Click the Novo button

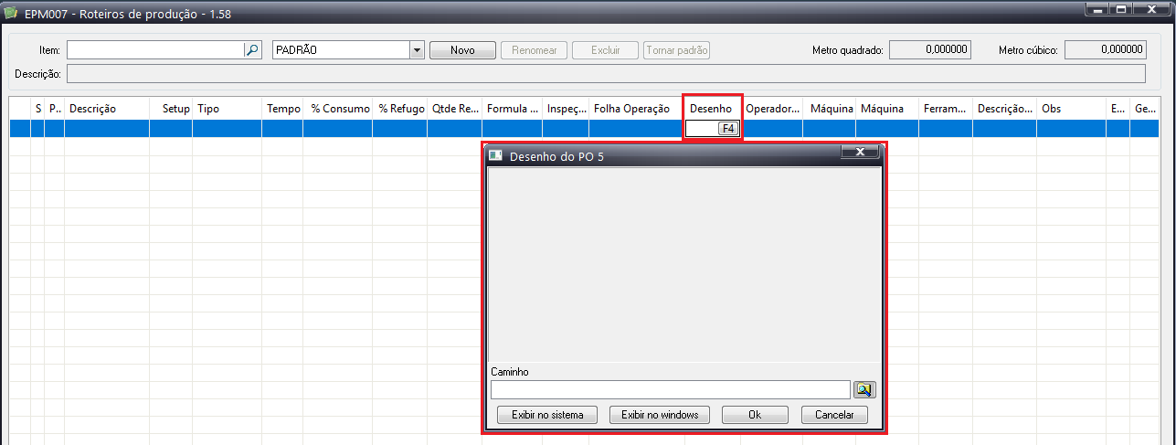[462, 50]
